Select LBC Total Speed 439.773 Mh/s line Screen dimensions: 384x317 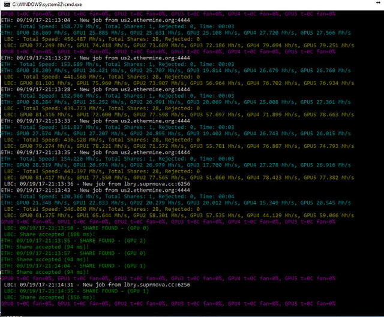[x=102, y=108]
